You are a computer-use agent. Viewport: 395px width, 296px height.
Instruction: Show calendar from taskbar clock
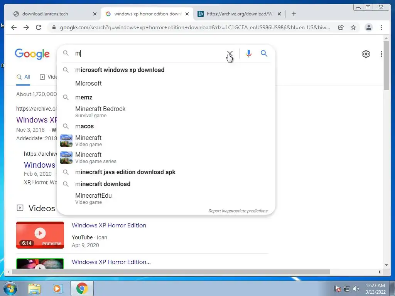coord(375,289)
